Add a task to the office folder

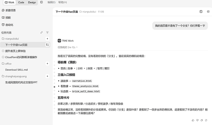(x=47, y=64)
